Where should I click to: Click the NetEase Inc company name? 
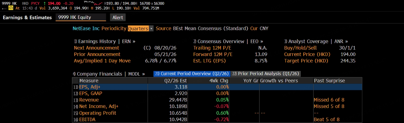click(x=86, y=28)
